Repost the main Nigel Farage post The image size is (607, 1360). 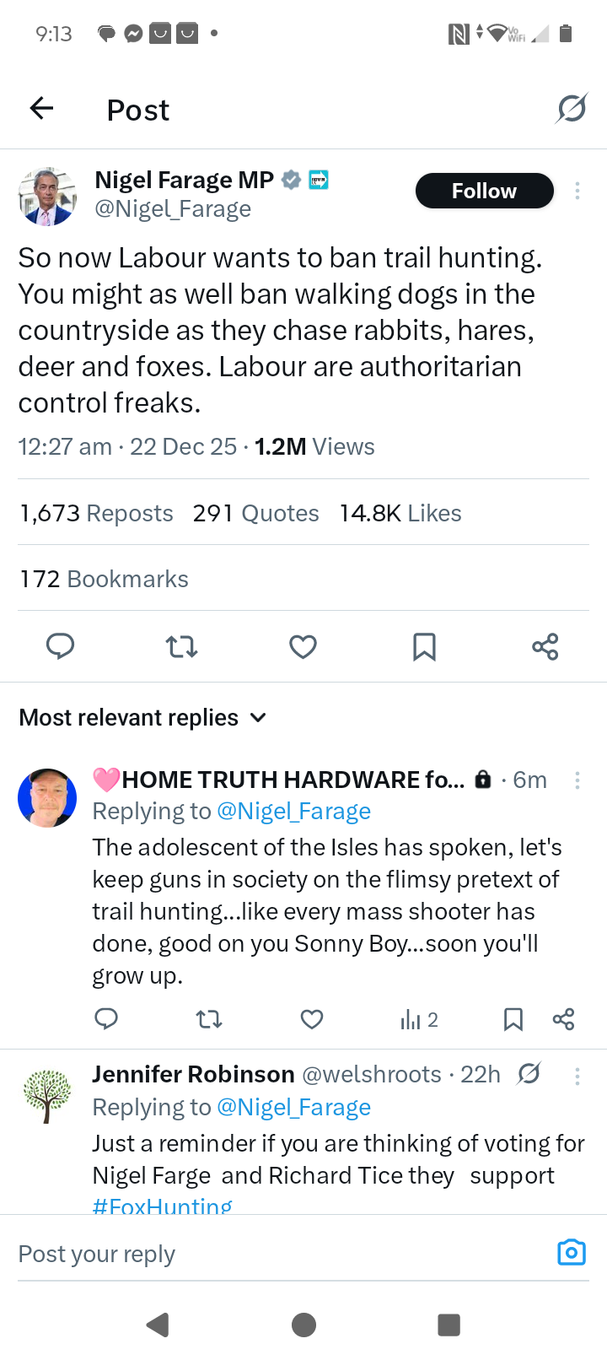(x=181, y=647)
